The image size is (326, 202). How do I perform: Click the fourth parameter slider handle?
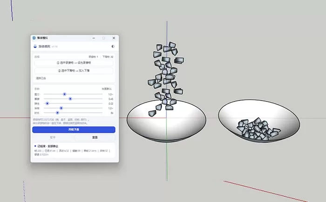61,108
